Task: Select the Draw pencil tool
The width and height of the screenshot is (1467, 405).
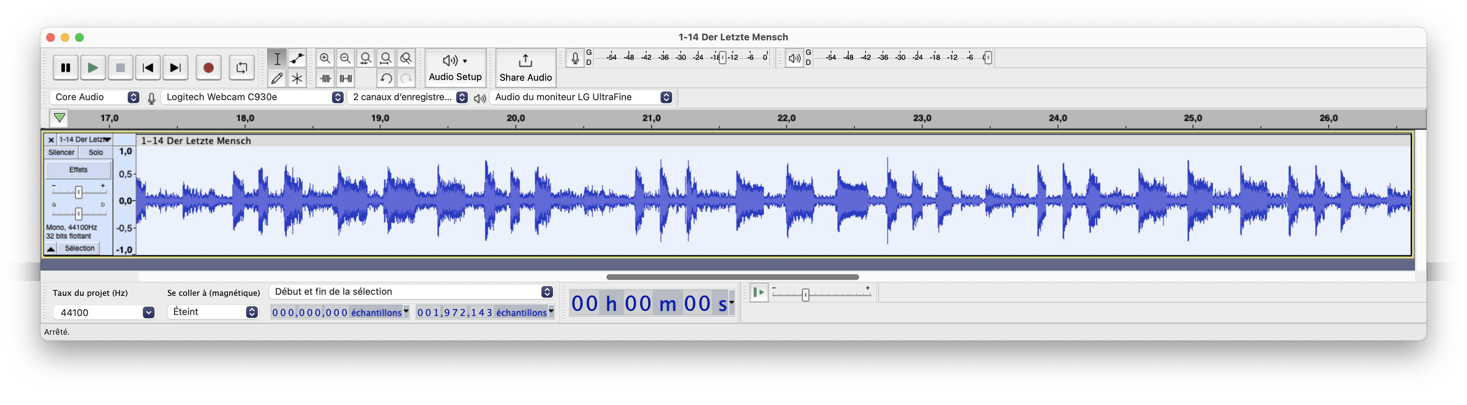Action: click(277, 79)
